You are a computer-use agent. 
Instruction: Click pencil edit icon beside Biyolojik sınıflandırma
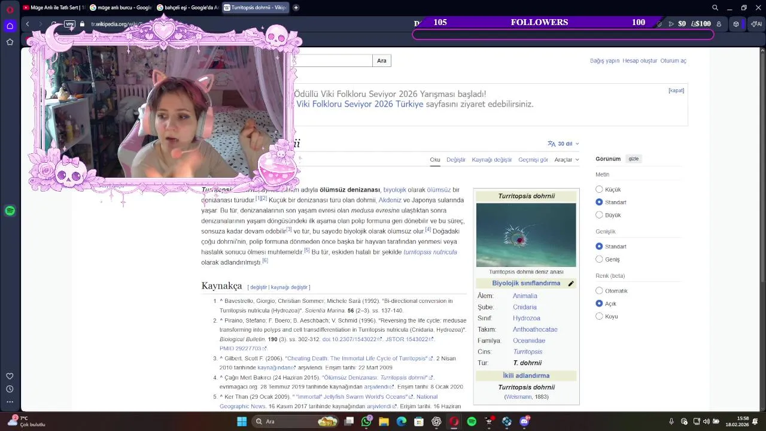pos(570,284)
